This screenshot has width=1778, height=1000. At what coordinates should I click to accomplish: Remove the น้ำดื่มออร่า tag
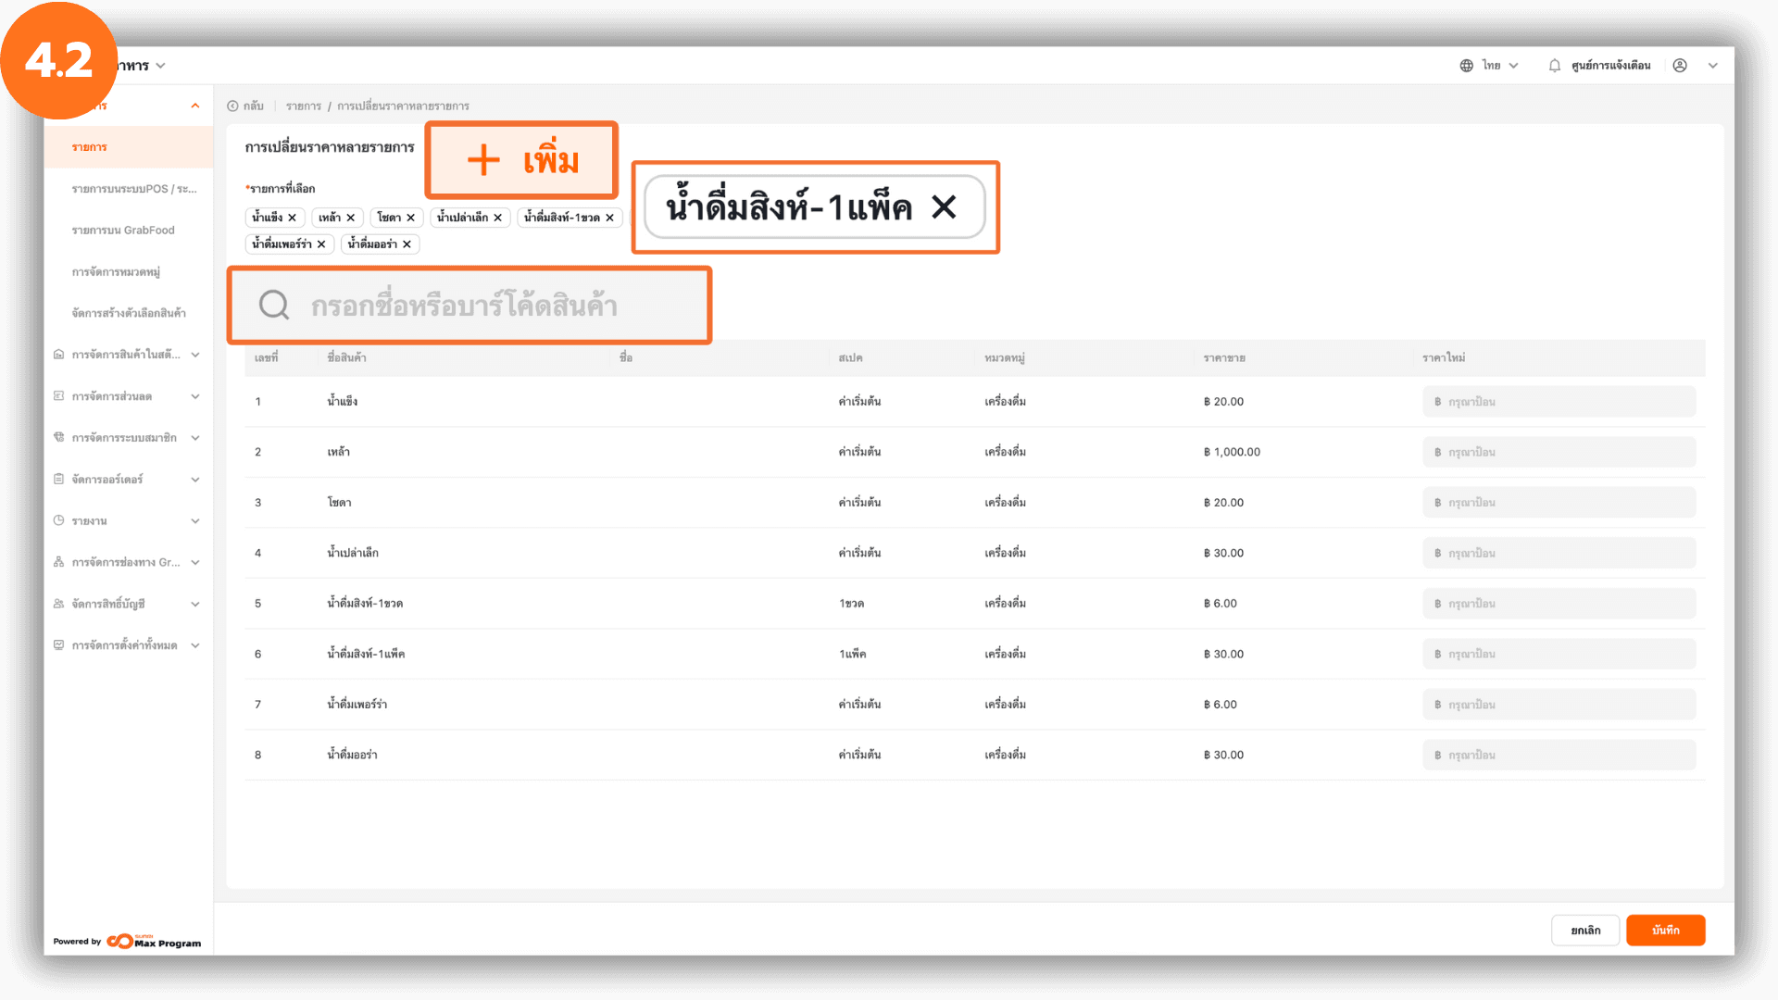407,244
